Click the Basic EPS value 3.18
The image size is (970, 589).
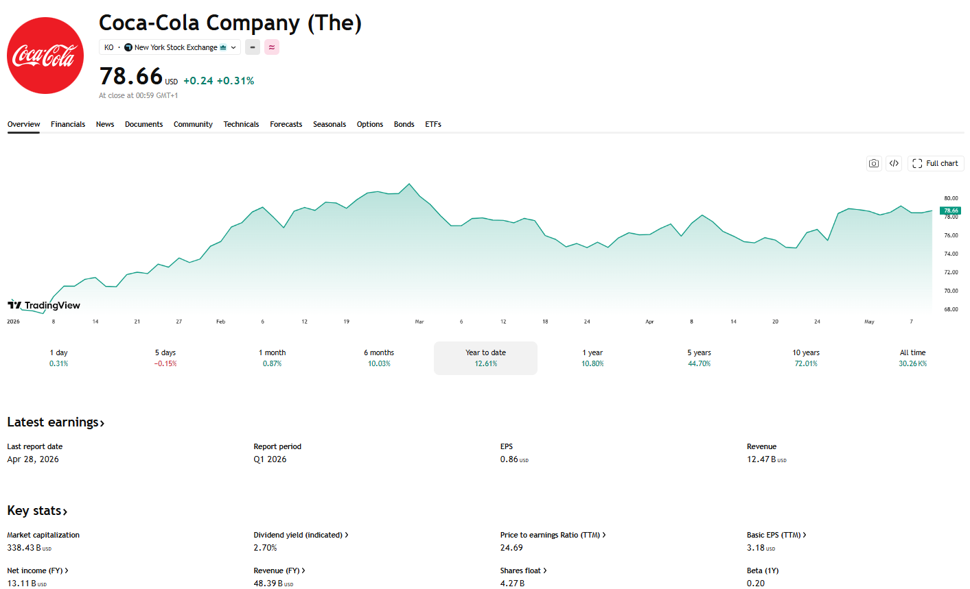pyautogui.click(x=761, y=548)
